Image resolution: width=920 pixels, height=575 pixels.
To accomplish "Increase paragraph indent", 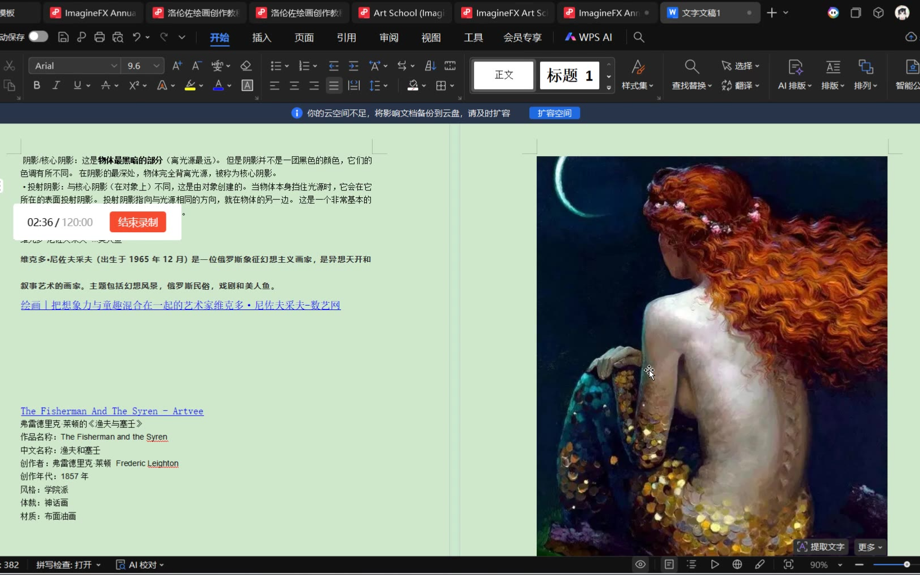I will [x=353, y=66].
